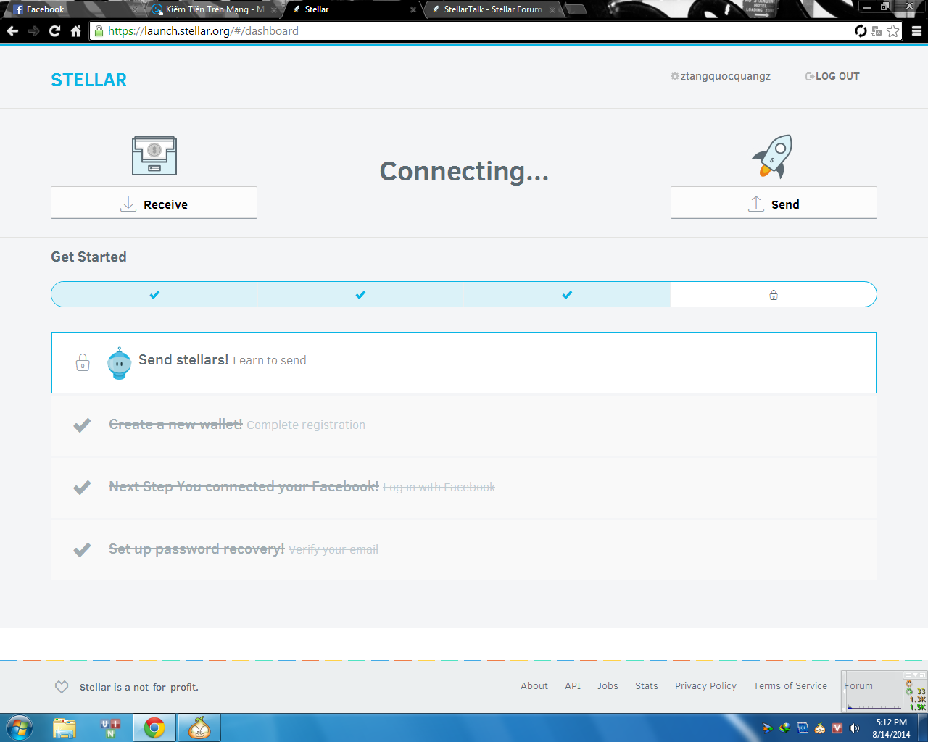The image size is (928, 742).
Task: Open Windows Explorer from the taskbar
Action: coord(65,728)
